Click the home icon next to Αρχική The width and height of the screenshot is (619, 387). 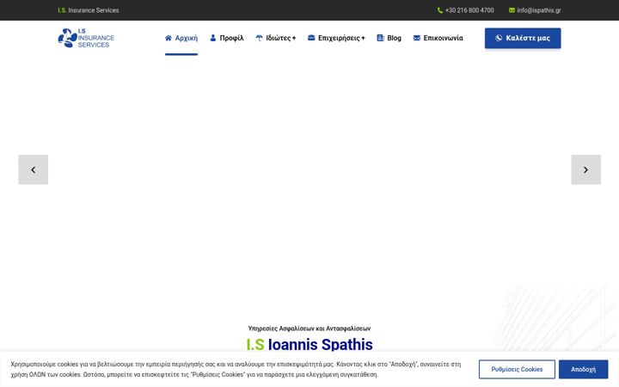[x=169, y=38]
